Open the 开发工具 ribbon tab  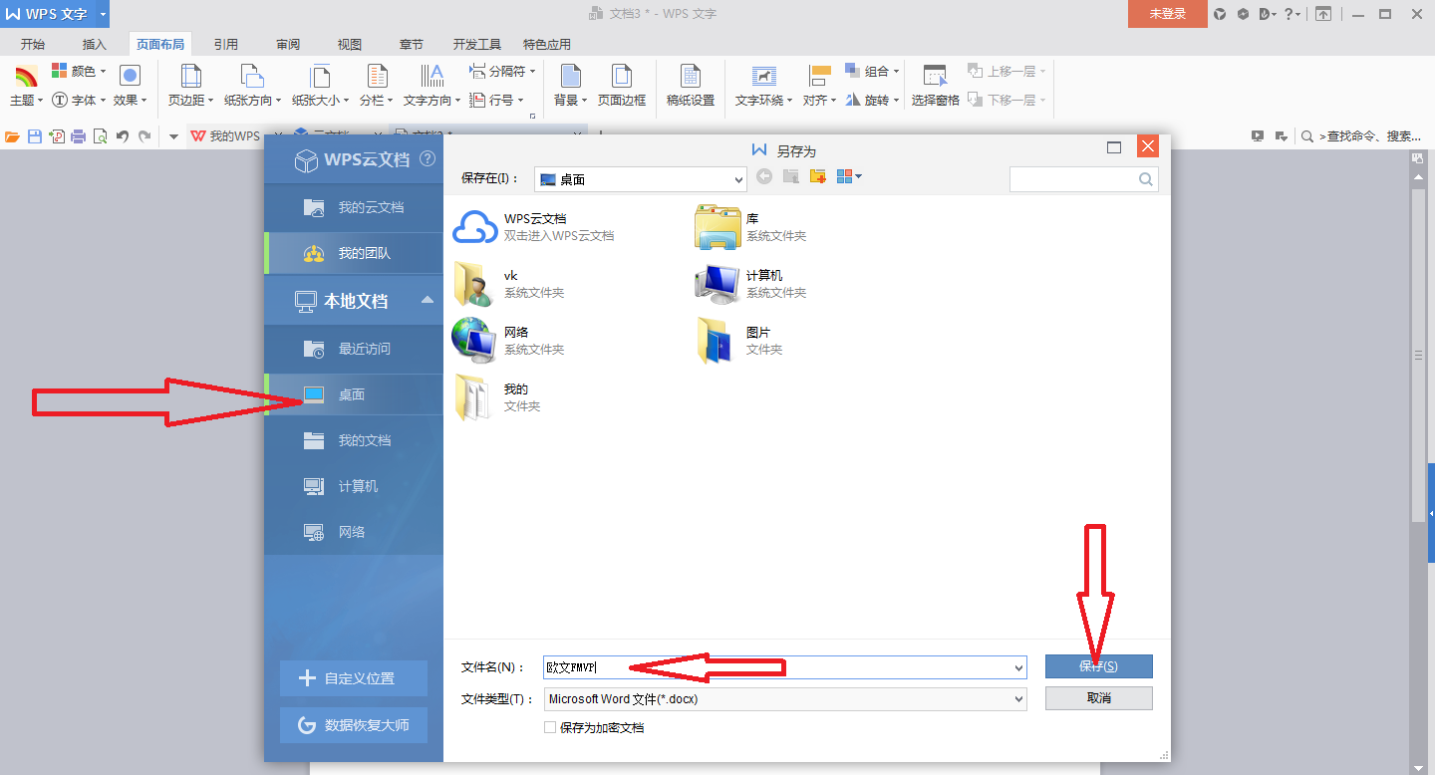tap(477, 44)
